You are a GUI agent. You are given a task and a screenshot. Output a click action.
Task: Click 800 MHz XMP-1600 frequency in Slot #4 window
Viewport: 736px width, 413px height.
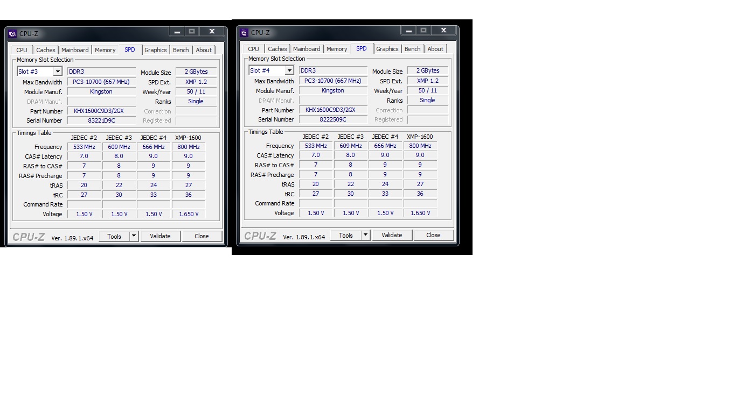tap(420, 146)
